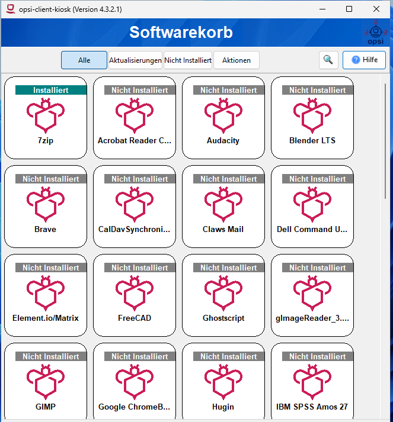Open the Hugin product icon

[223, 382]
